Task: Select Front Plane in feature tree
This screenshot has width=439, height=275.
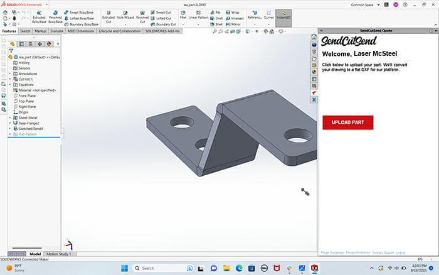Action: pos(27,95)
